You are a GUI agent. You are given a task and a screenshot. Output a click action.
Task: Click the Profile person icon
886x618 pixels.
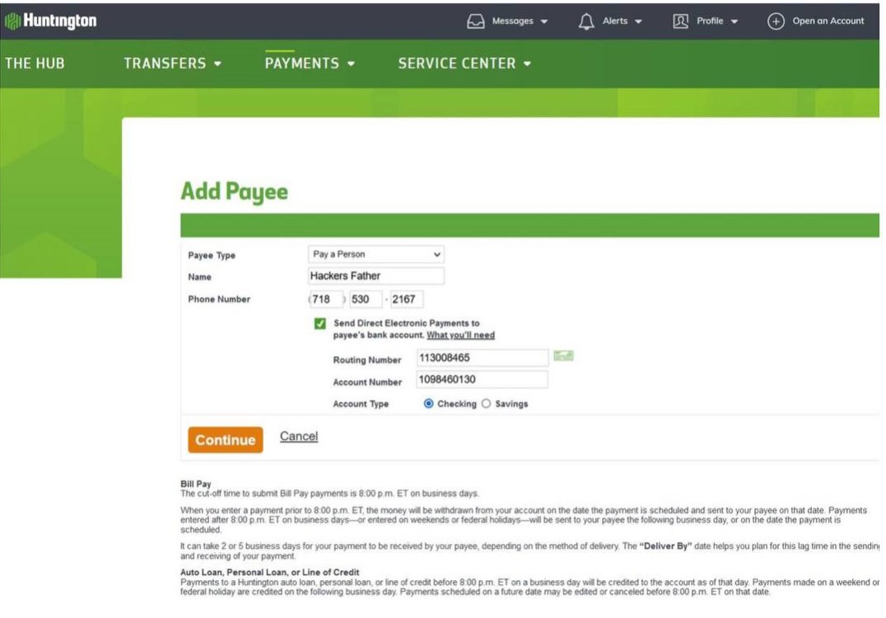680,21
